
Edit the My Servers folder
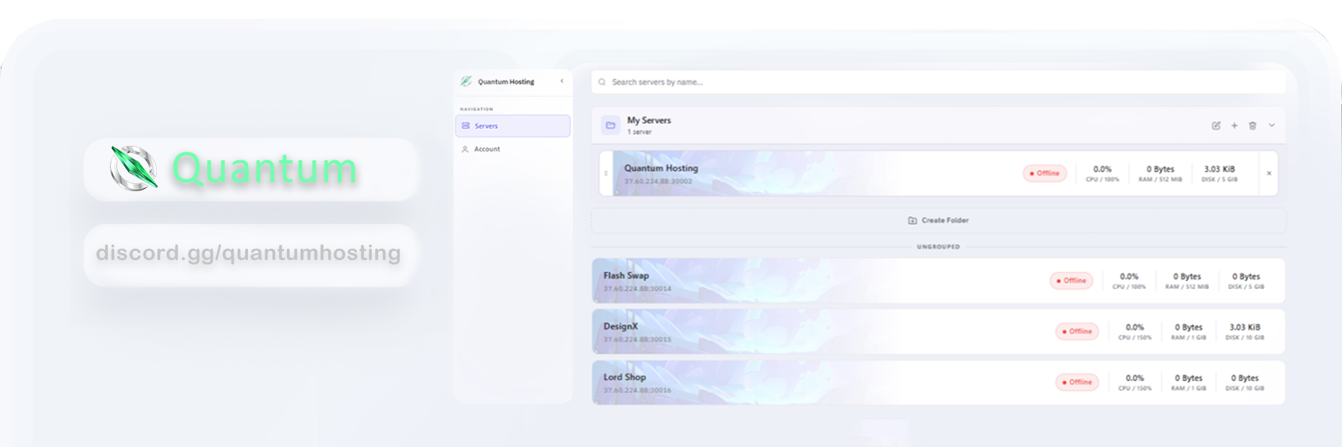(x=1216, y=126)
